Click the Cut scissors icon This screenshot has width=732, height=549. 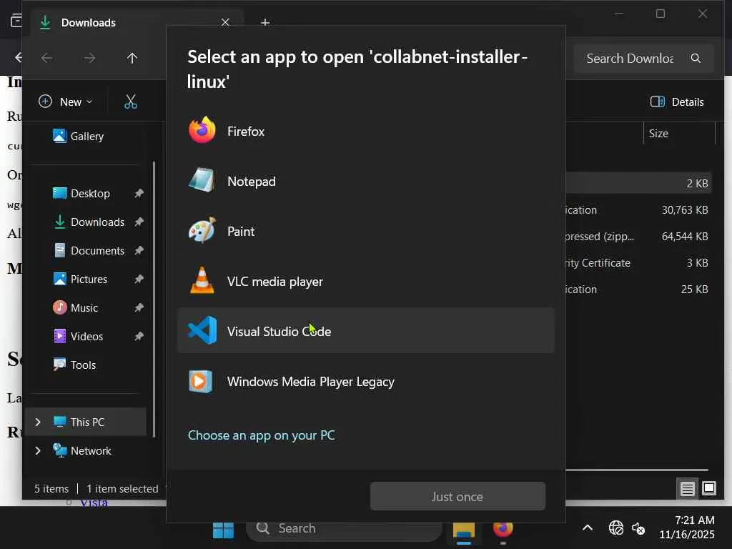[131, 102]
